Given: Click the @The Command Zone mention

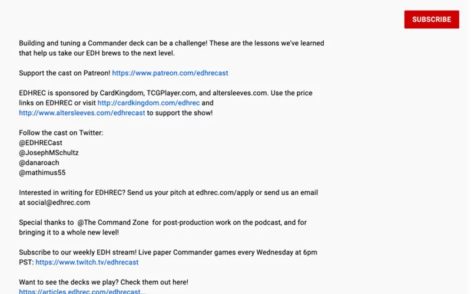Looking at the screenshot, I should 113,222.
